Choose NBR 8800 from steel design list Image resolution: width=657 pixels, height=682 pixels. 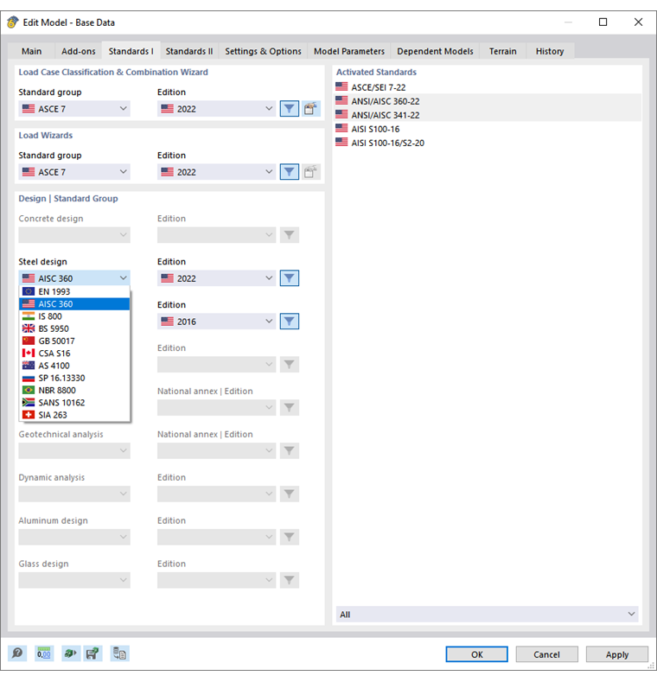(x=74, y=390)
